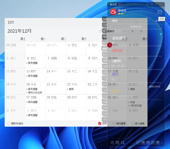Viewport: 170px width, 149px height.
Task: Open the hamburger menu in the 敬业签 title bar
Action: pos(152,4)
